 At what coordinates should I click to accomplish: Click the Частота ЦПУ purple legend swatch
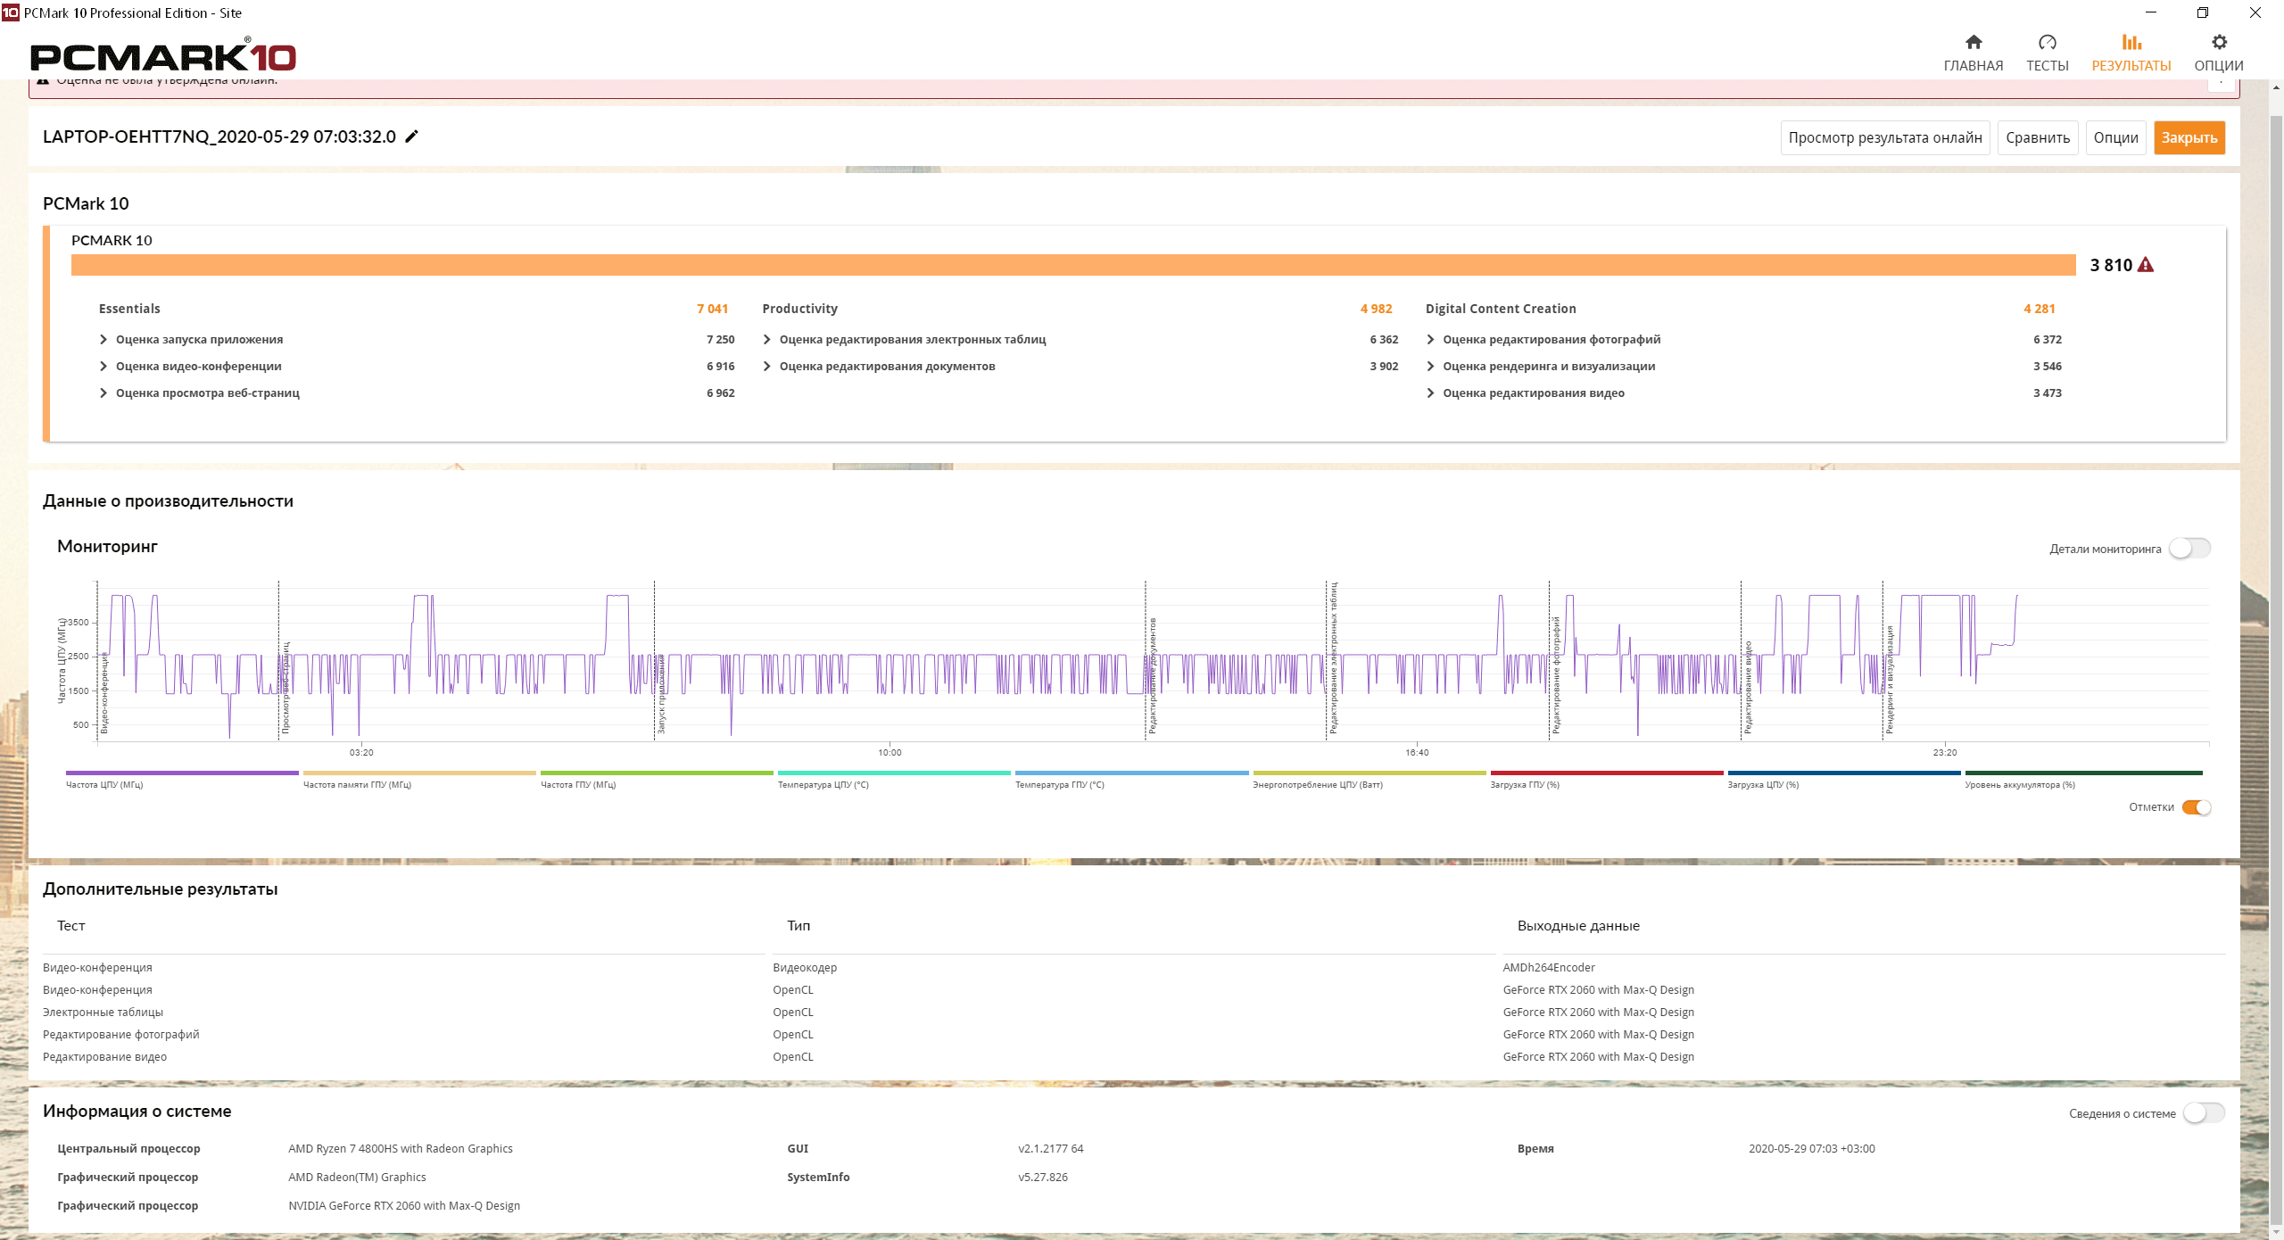(182, 773)
